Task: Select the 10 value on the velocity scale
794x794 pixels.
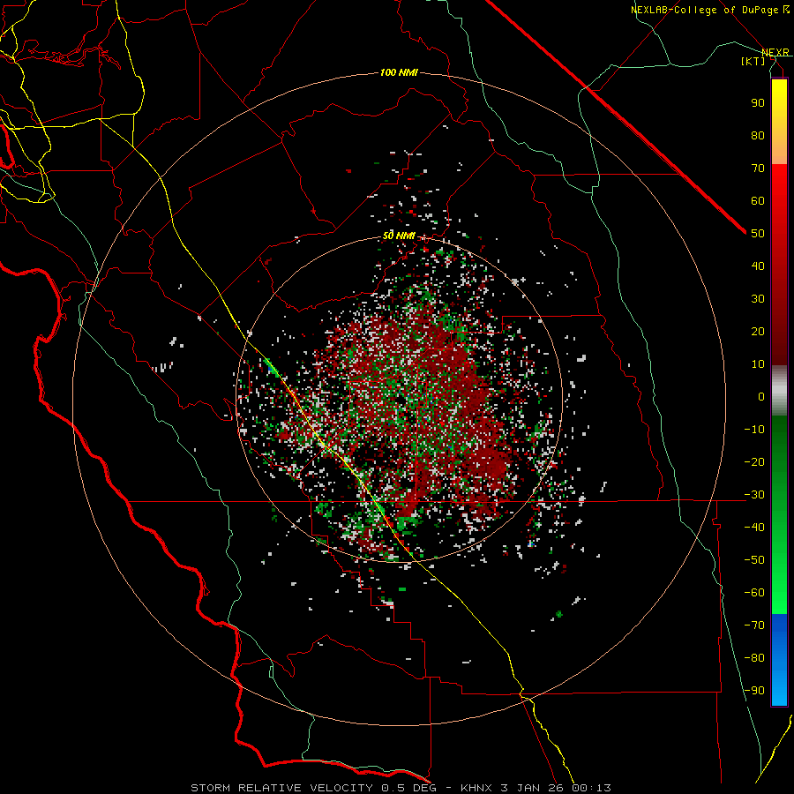Action: (x=758, y=364)
